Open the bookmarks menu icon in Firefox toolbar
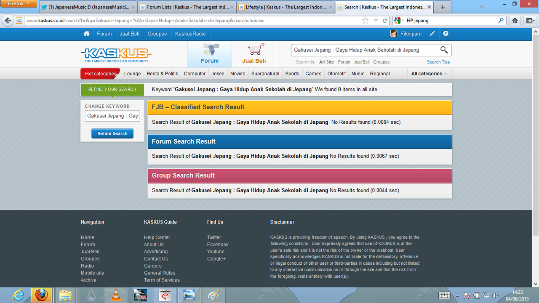 (x=529, y=20)
